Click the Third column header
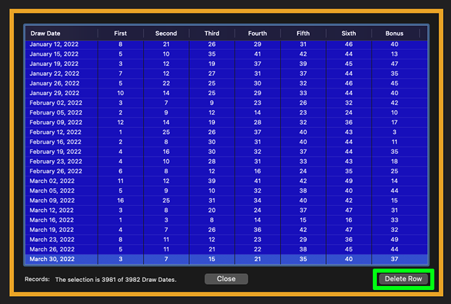This screenshot has width=451, height=304. pos(212,33)
